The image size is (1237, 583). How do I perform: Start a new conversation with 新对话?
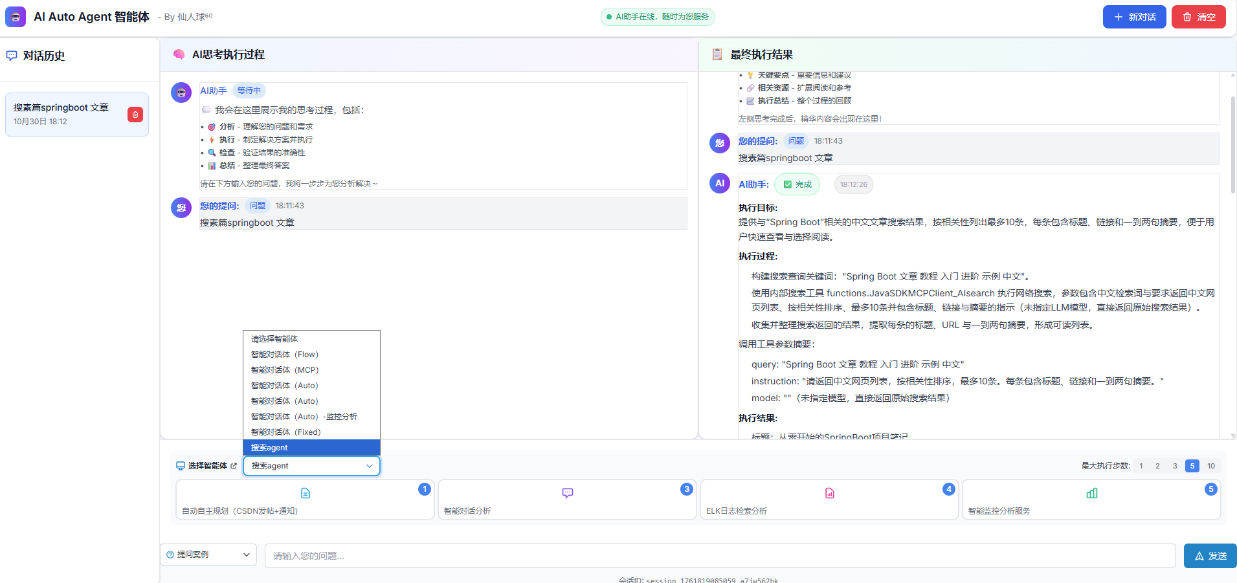tap(1134, 17)
